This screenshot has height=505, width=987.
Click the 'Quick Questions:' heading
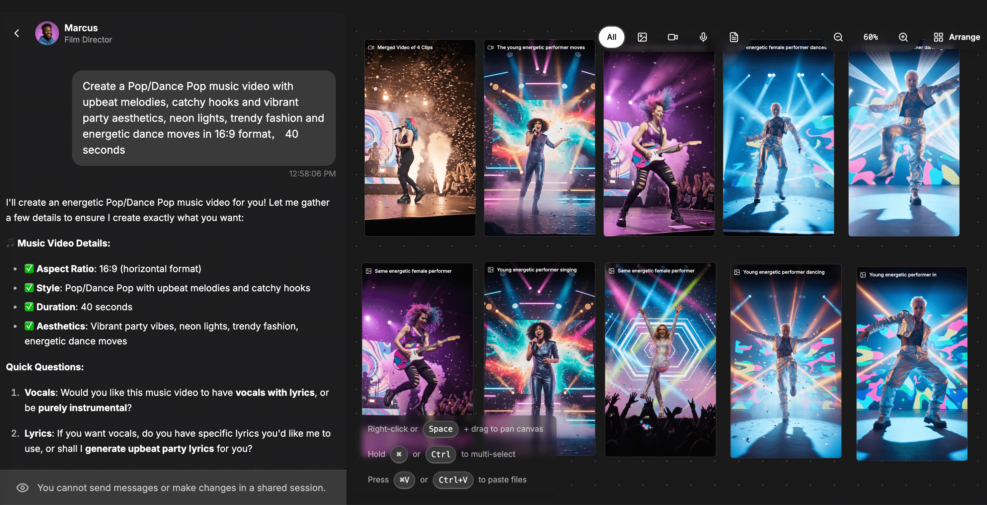(45, 367)
